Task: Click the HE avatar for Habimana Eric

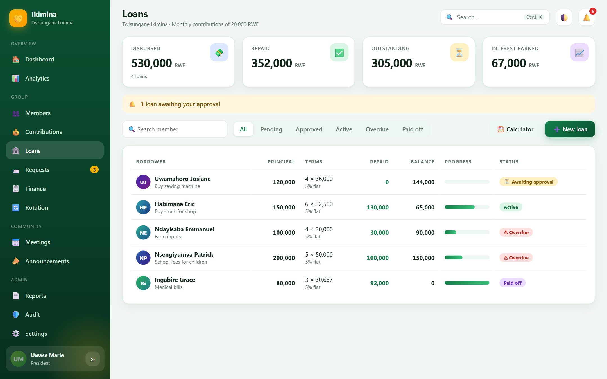Action: [x=143, y=207]
